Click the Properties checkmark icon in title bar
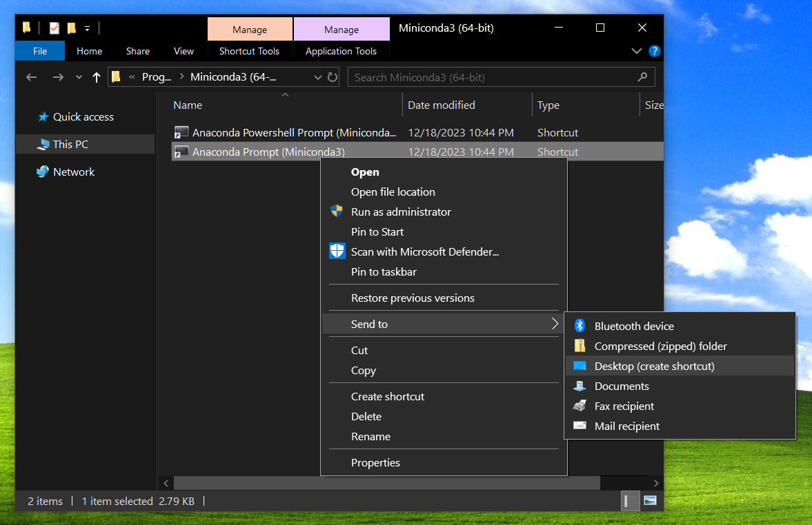This screenshot has height=525, width=812. 55,28
